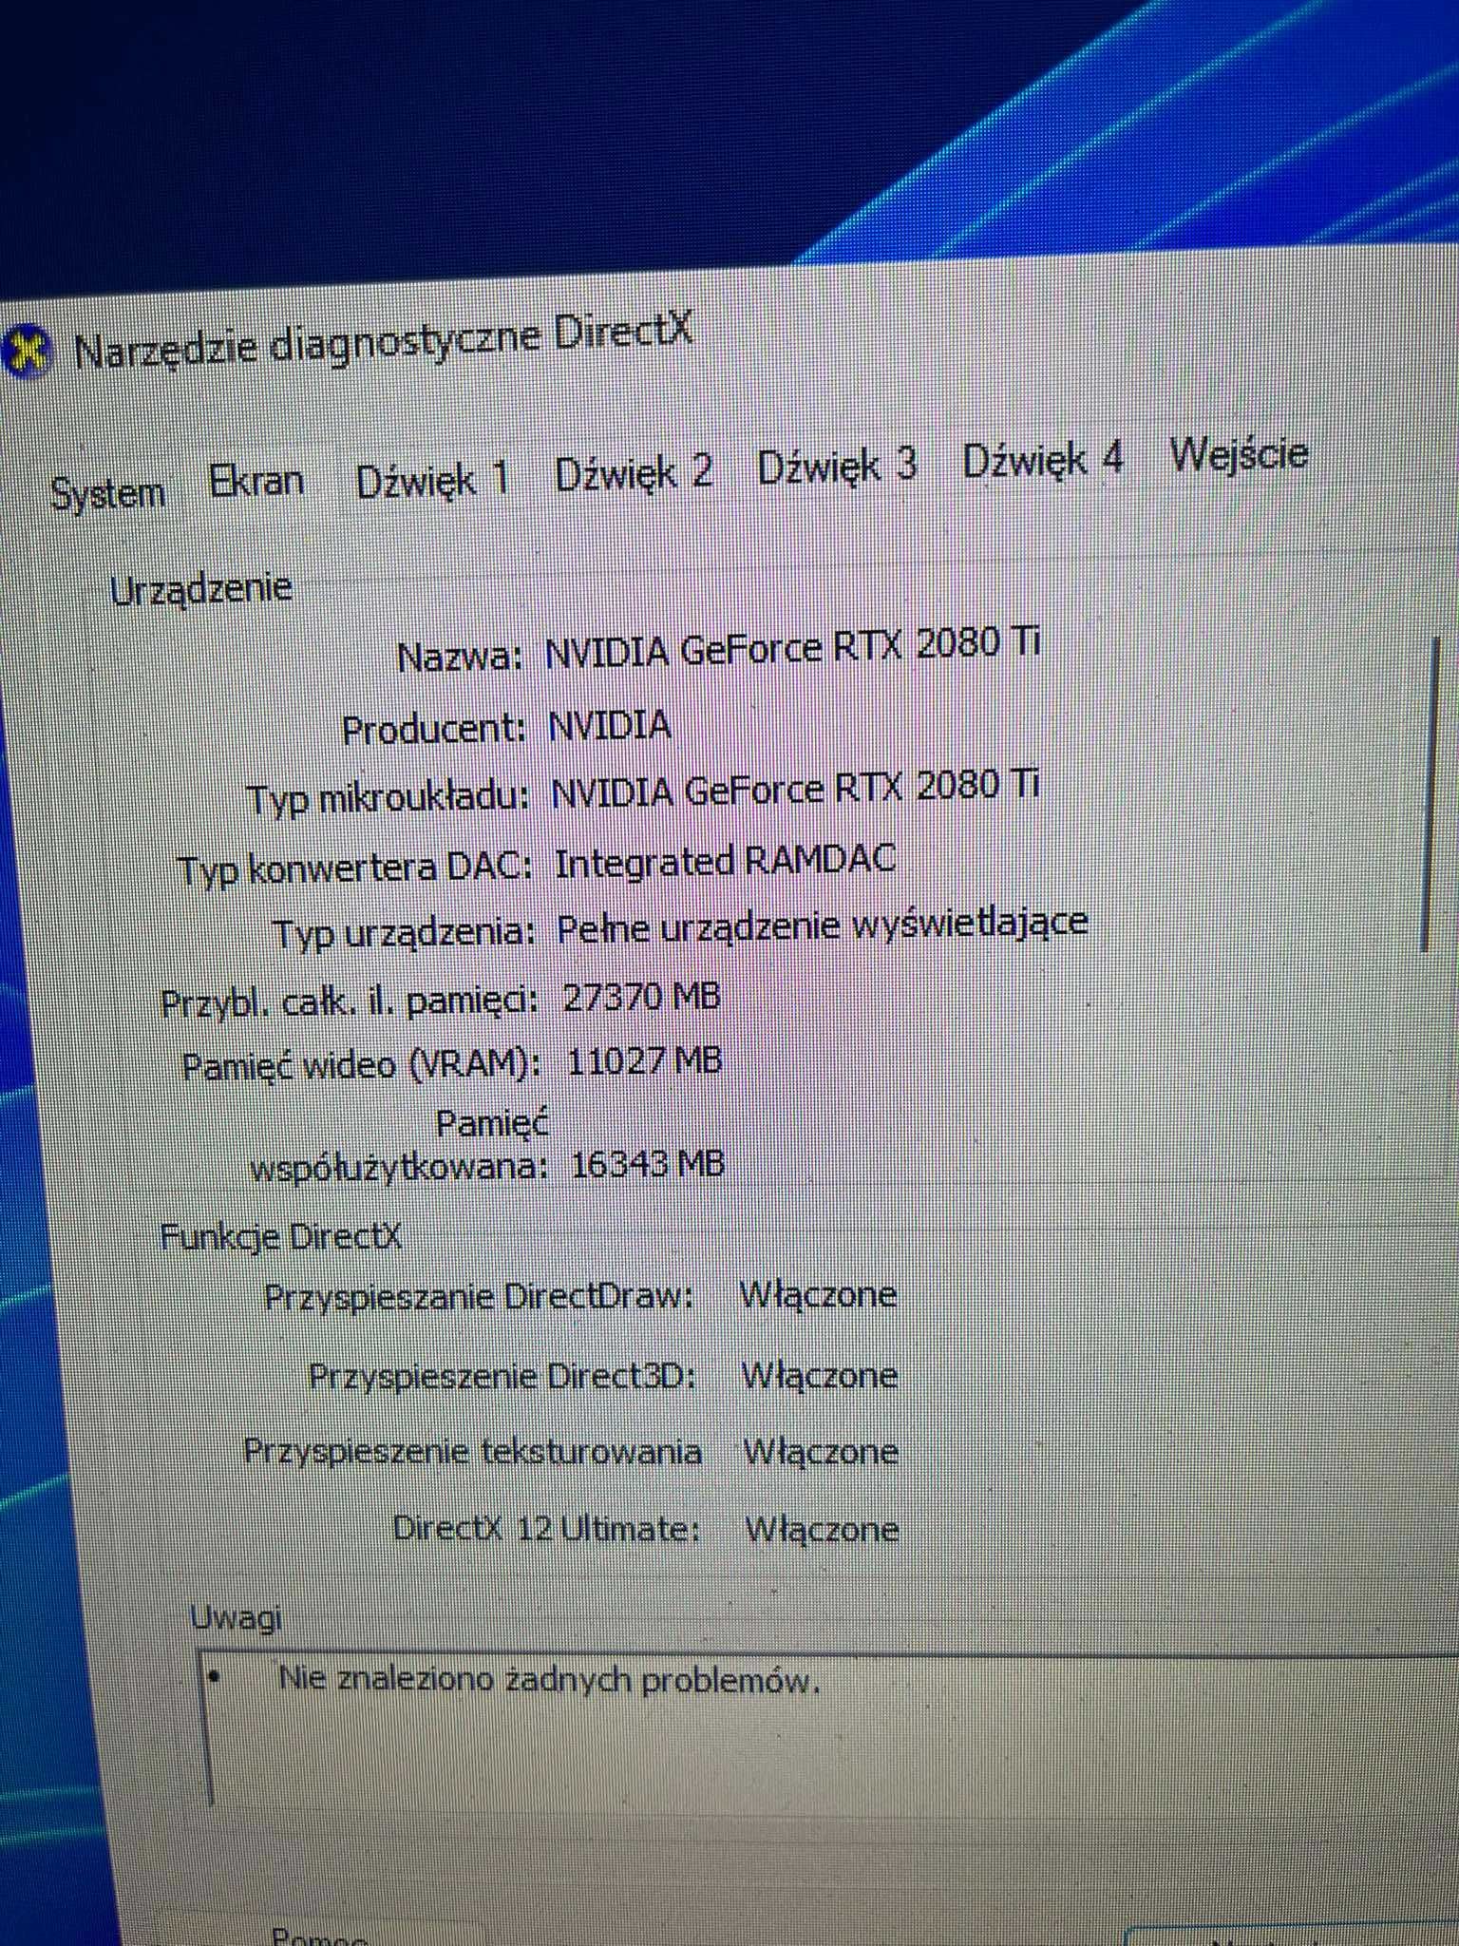Click Pełne urządzenie wyświetlające value
This screenshot has width=1459, height=1946.
823,925
